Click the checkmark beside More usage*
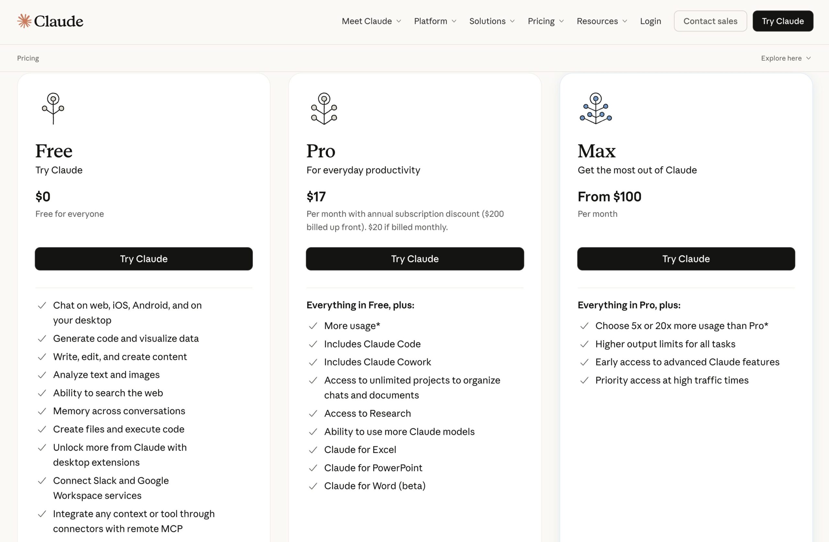829x542 pixels. (x=313, y=326)
